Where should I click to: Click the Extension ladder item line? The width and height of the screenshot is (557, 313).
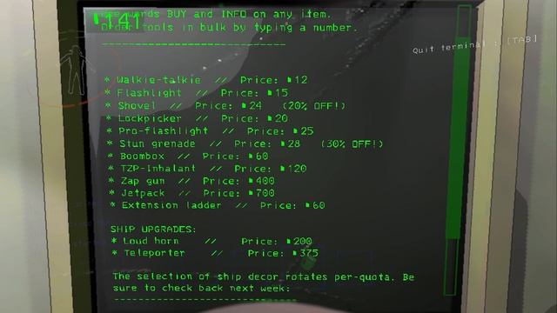click(218, 205)
